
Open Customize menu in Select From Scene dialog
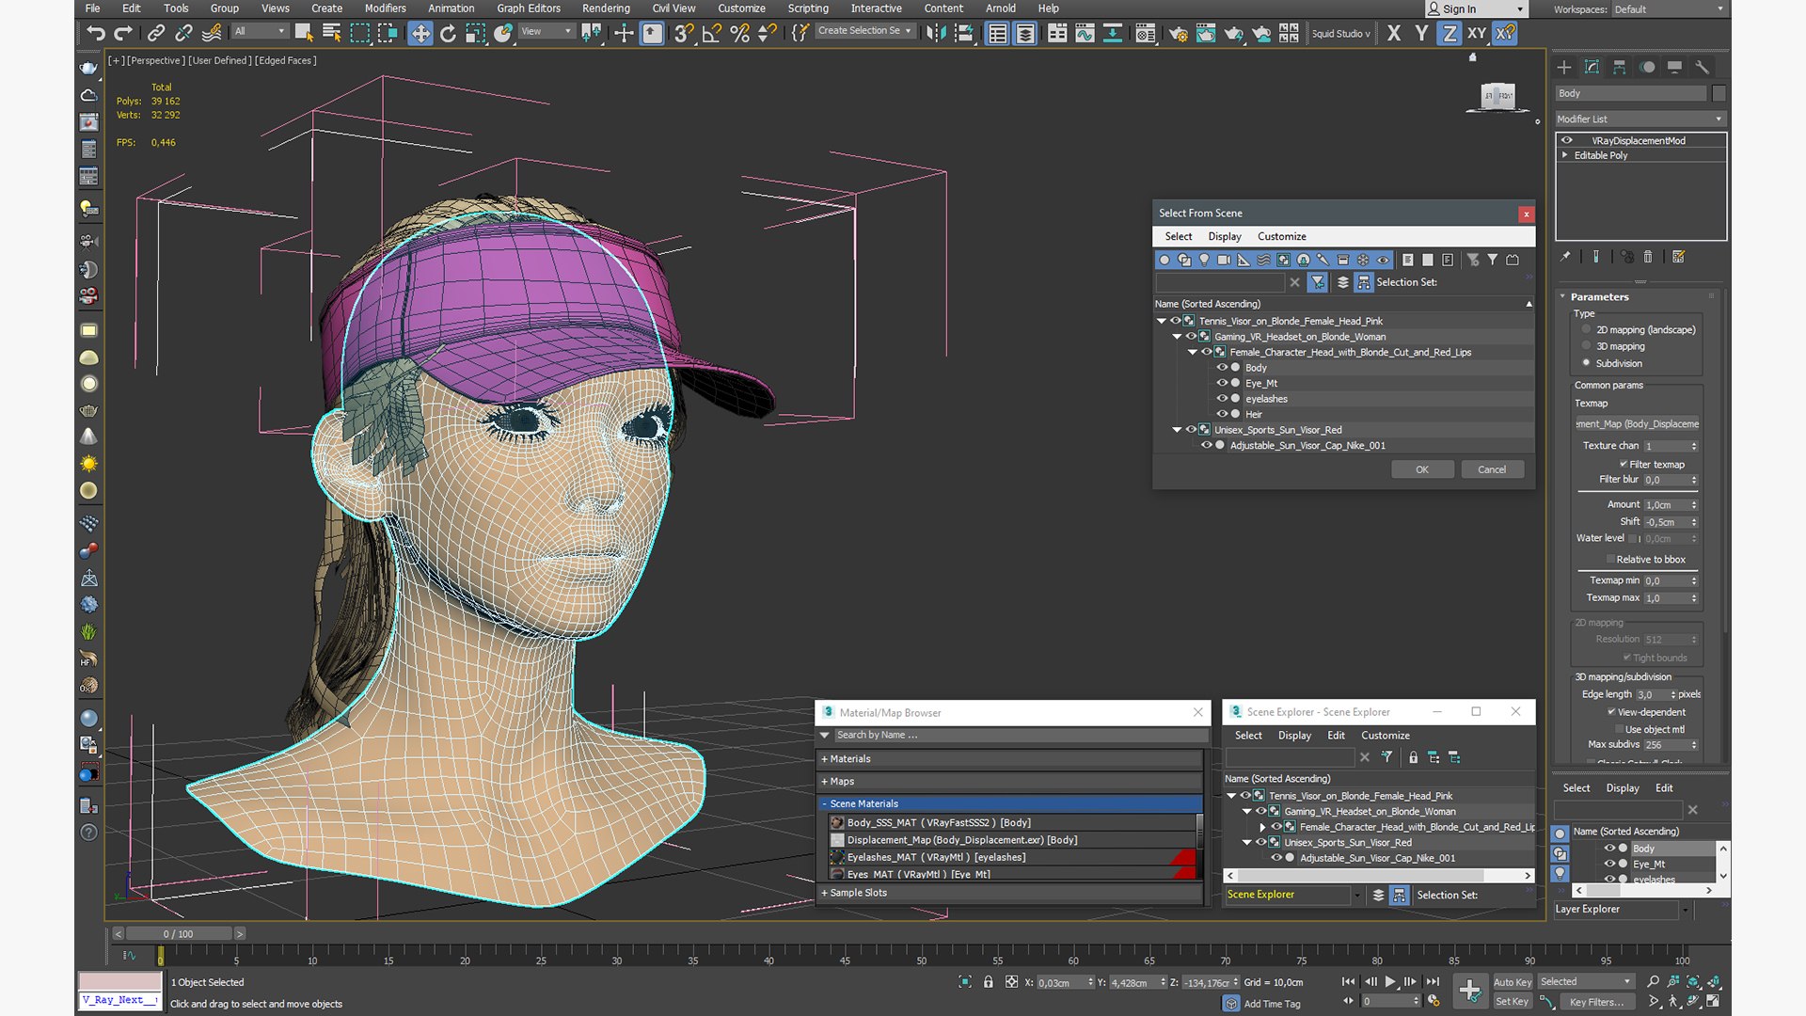[x=1281, y=236]
